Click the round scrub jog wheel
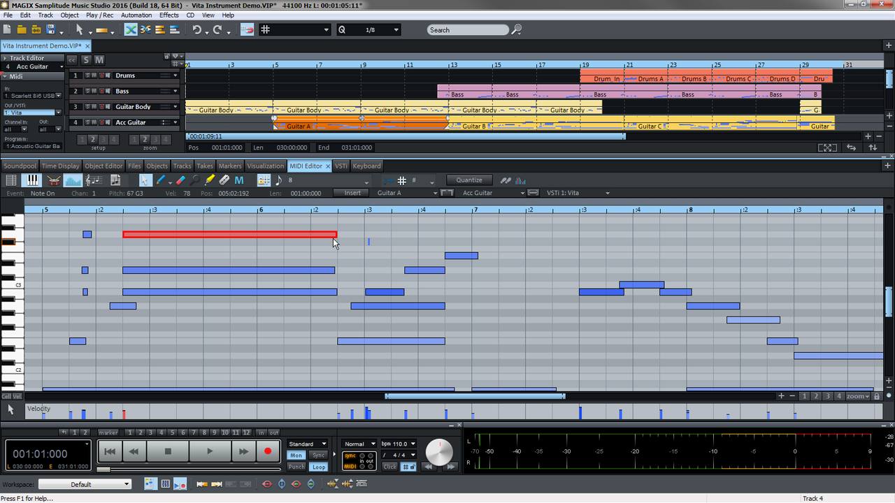 (x=439, y=452)
